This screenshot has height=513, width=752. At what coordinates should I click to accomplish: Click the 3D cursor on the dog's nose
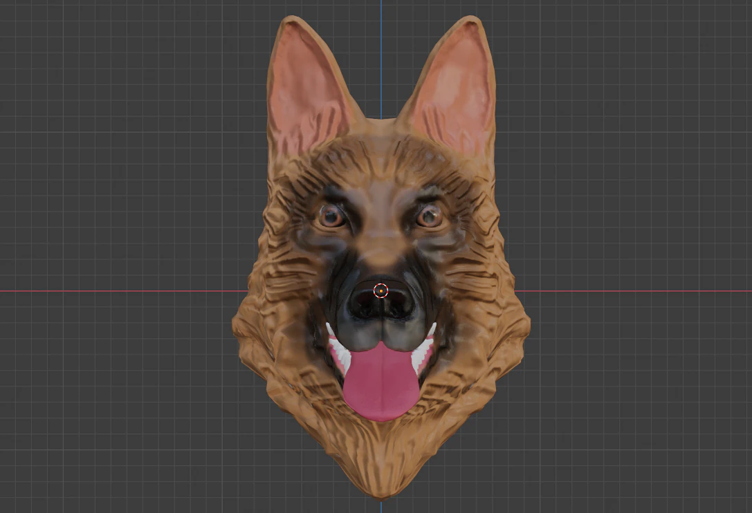pyautogui.click(x=380, y=290)
